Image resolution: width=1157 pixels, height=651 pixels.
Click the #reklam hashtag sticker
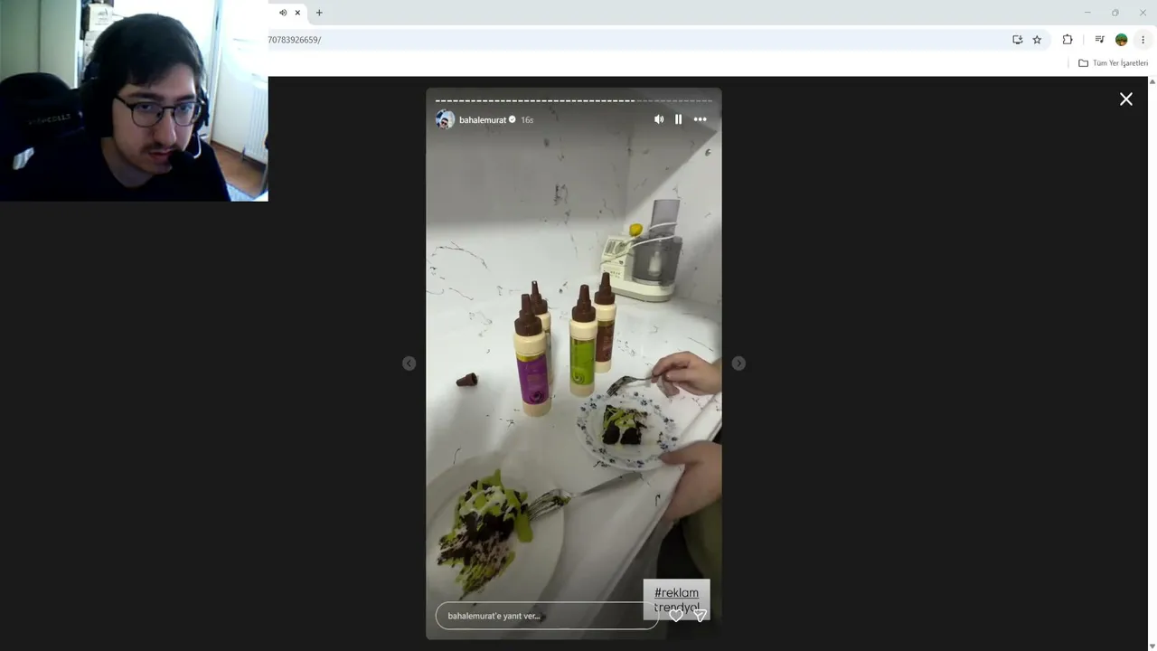(676, 593)
